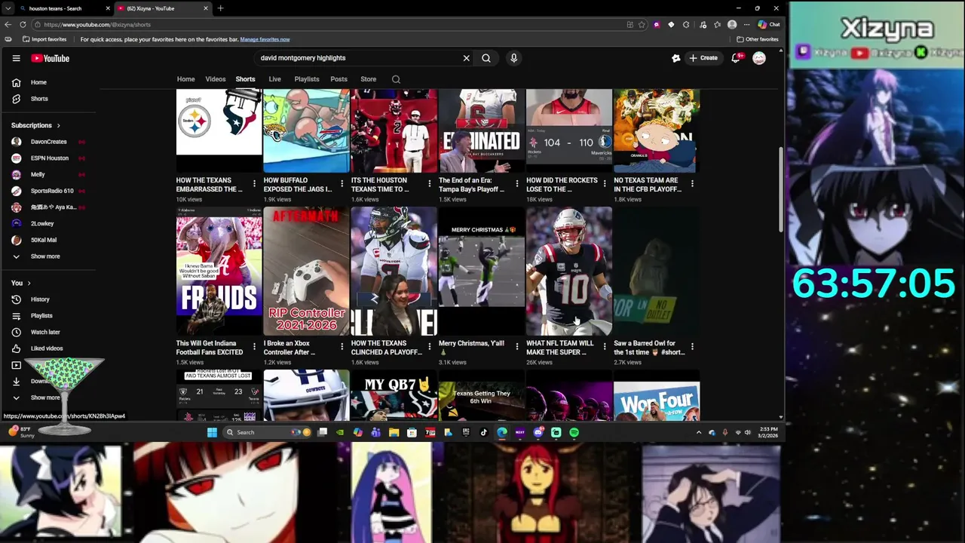Screen dimensions: 965x543
Task: Open options for I Broke an Xbox Controller short
Action: [x=342, y=346]
